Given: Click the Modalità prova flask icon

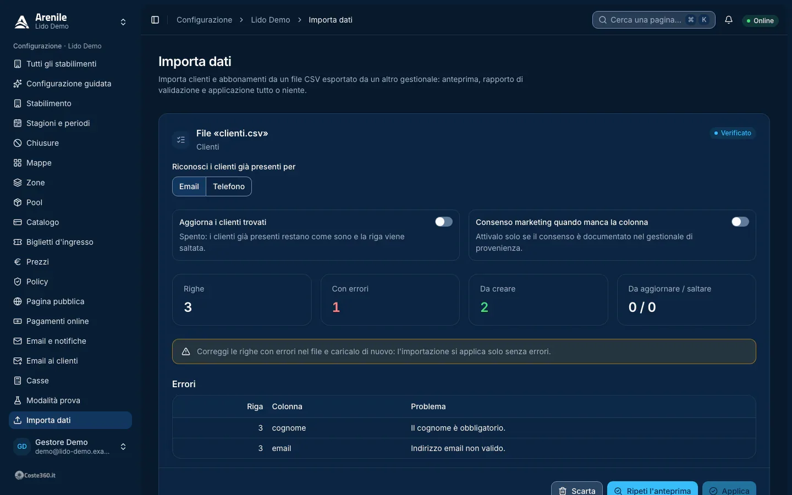Looking at the screenshot, I should coord(18,400).
